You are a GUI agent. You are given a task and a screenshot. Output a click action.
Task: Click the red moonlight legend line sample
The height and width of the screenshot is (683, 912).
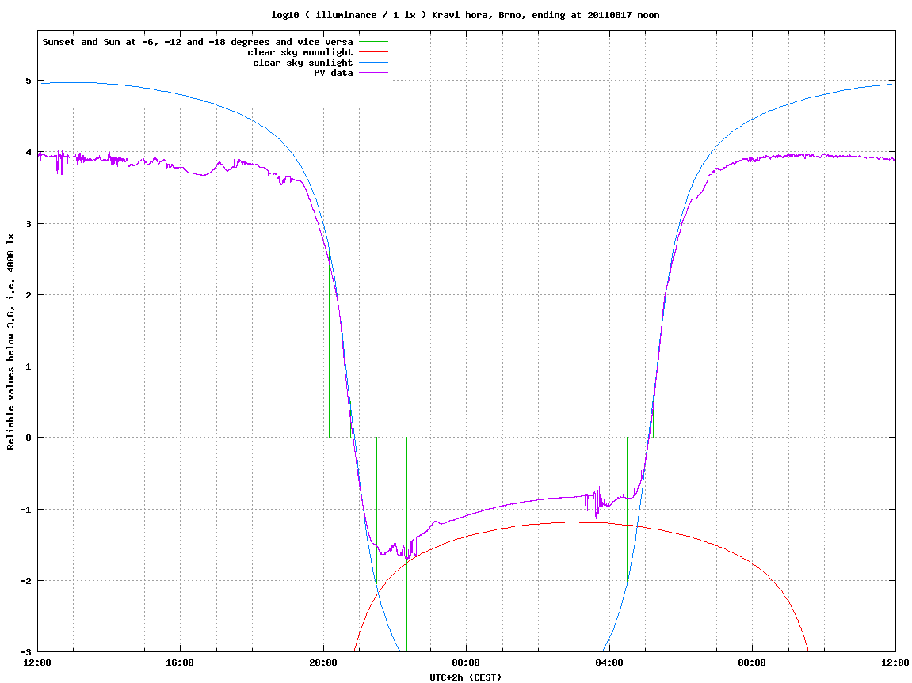pos(373,52)
